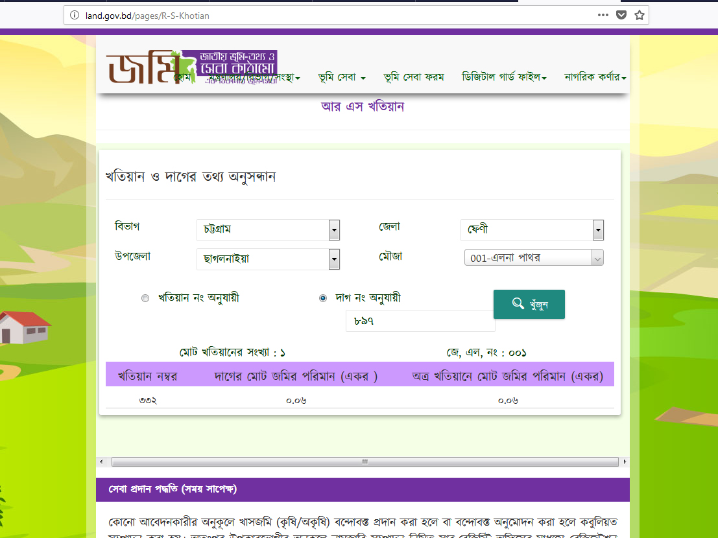Click the Pocket save icon
Image resolution: width=718 pixels, height=538 pixels.
[x=621, y=15]
